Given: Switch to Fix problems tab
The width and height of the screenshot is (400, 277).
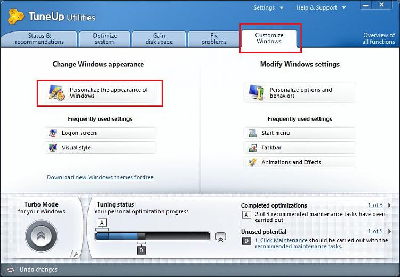Looking at the screenshot, I should tap(213, 39).
